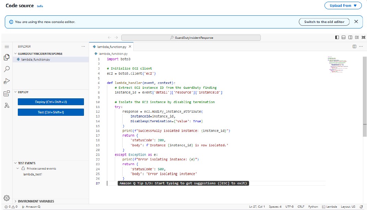367x210 pixels.
Task: Click the lambda_function.py breadcrumb
Action: [111, 53]
